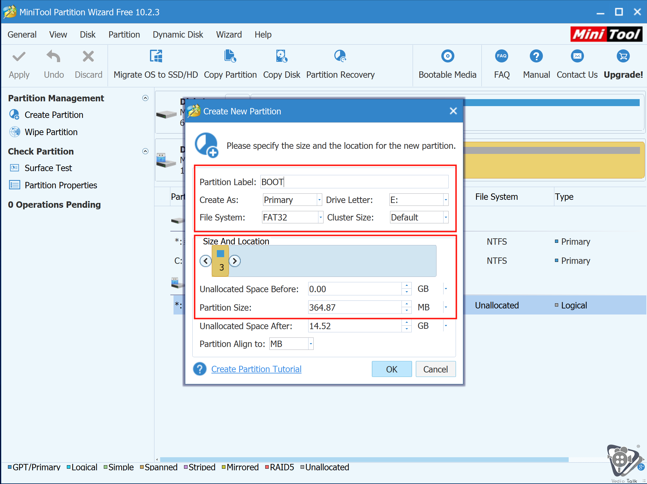Viewport: 647px width, 484px height.
Task: Open Partition Properties from sidebar
Action: tap(61, 185)
